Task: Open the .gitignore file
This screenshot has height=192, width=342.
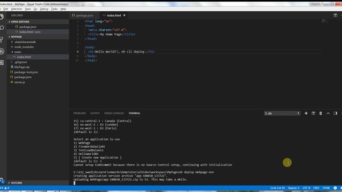Action: [x=21, y=62]
